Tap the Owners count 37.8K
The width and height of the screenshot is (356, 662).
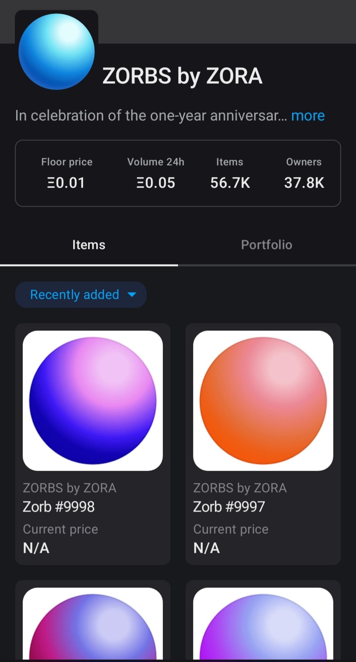[304, 183]
